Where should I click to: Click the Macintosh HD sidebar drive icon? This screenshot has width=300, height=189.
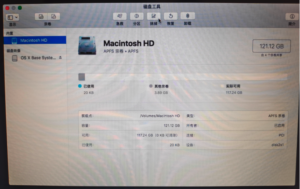(x=14, y=40)
